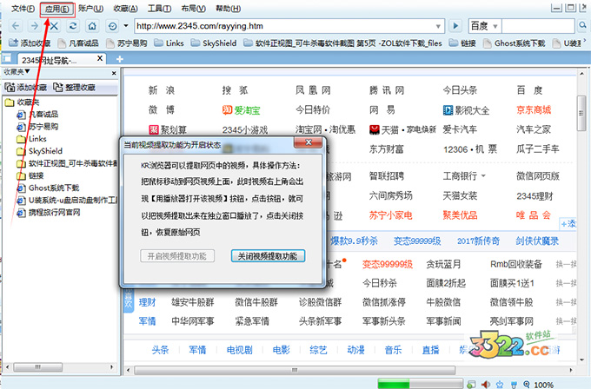The width and height of the screenshot is (591, 389).
Task: Select 收藏夹 root folder in tree
Action: click(x=22, y=102)
